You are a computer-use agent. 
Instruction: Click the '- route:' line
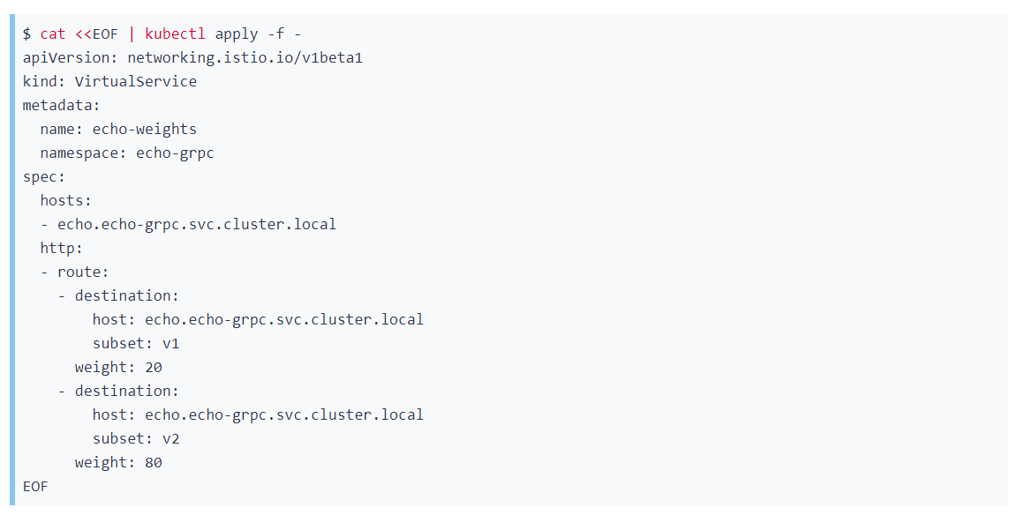point(75,272)
